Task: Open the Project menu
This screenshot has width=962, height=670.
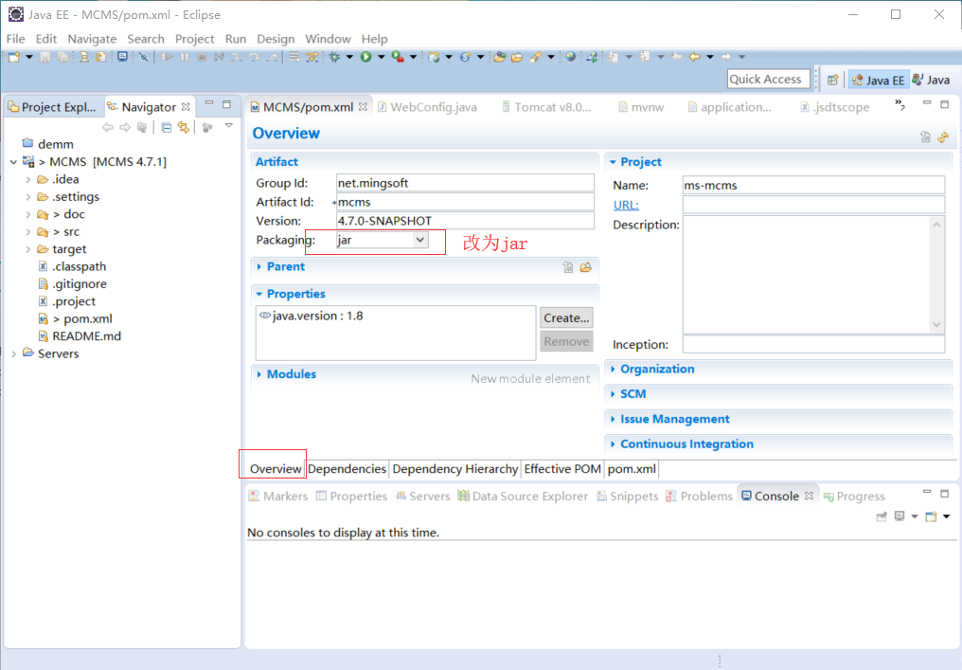Action: (x=194, y=39)
